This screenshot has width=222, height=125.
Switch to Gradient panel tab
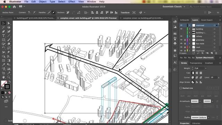pos(209,63)
